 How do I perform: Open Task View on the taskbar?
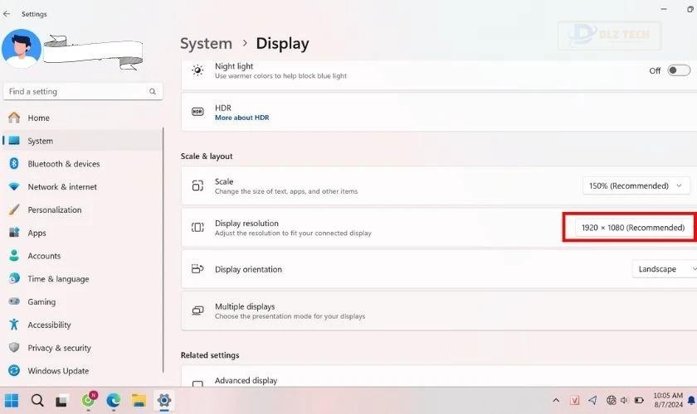coord(61,401)
